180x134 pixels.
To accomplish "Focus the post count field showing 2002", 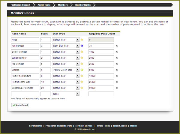I will coord(101,58).
